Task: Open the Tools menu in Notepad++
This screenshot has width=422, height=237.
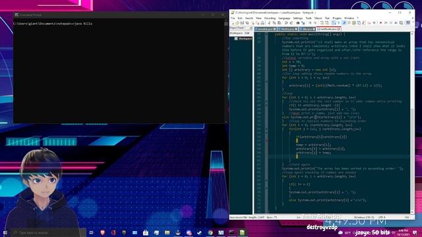Action: point(309,18)
